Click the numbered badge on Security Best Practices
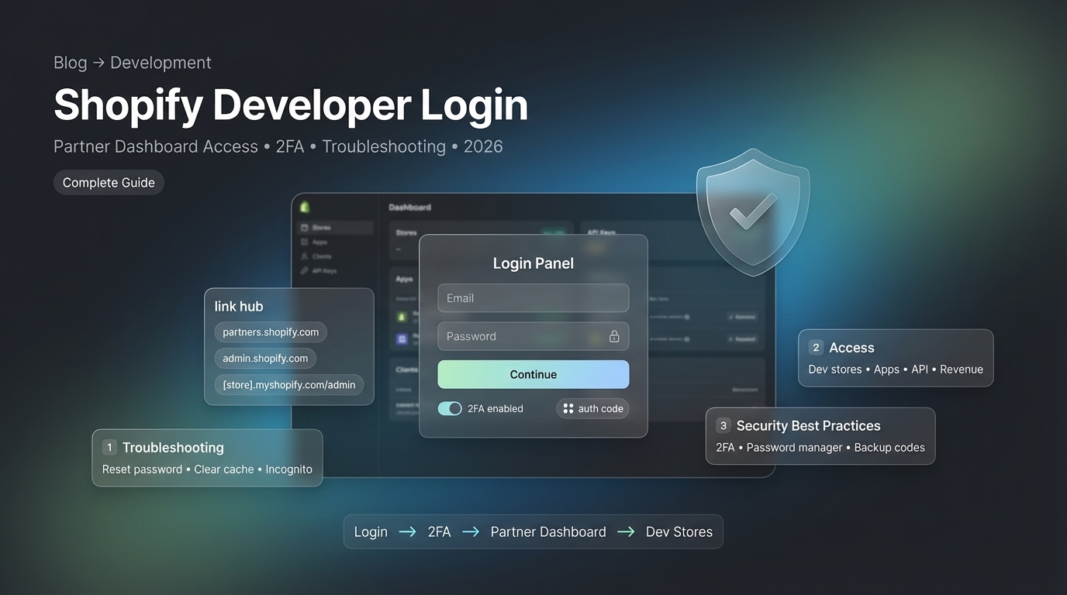 click(x=723, y=425)
